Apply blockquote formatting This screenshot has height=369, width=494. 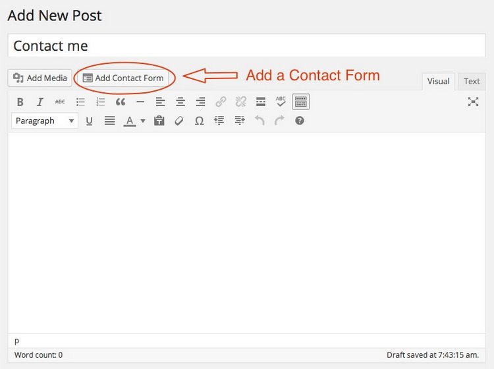[121, 101]
